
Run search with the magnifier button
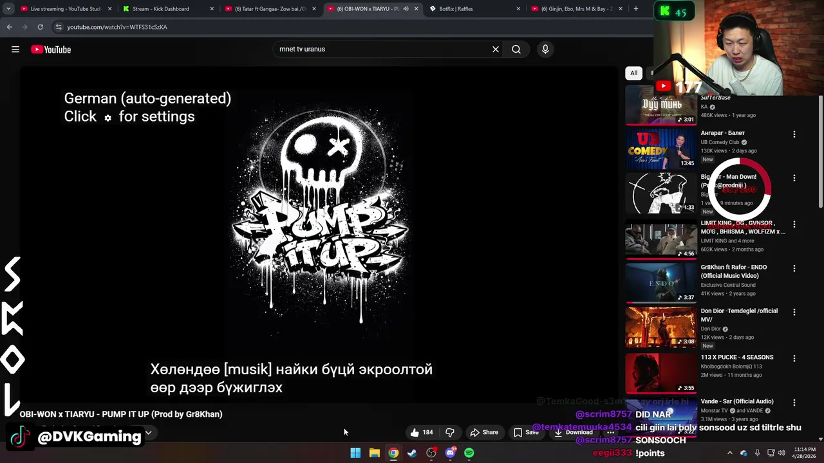click(x=516, y=49)
